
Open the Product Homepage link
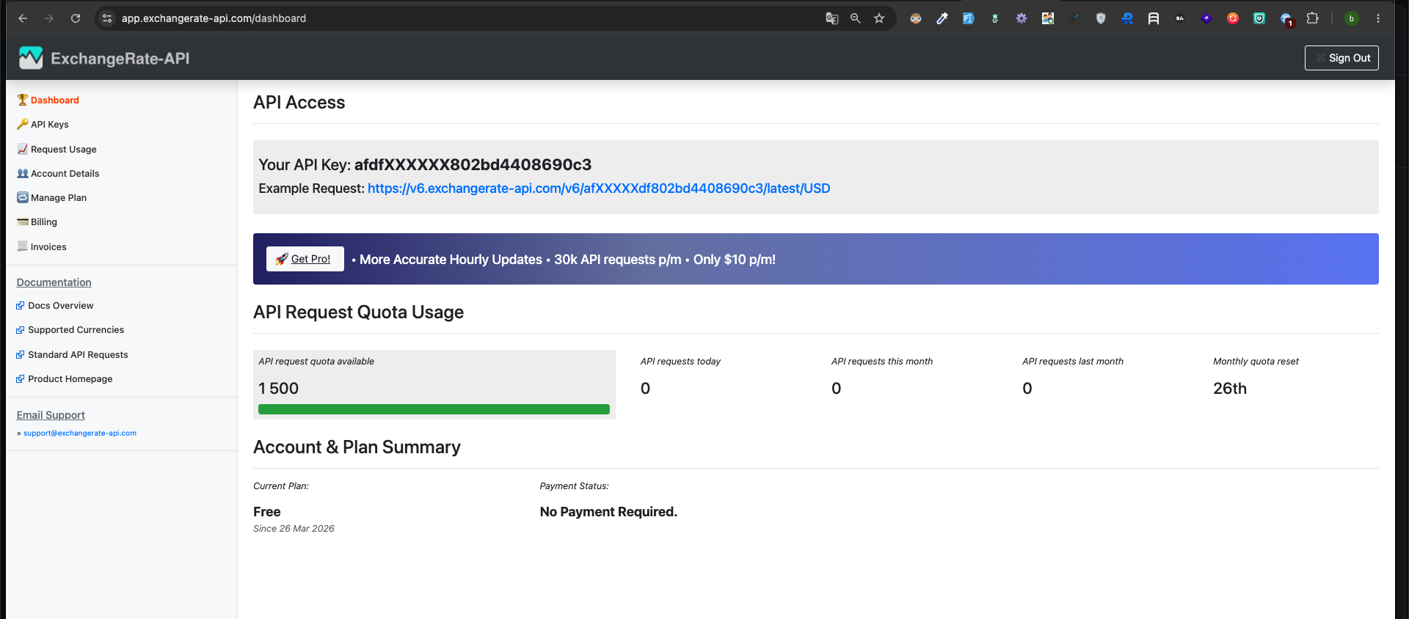click(x=70, y=379)
